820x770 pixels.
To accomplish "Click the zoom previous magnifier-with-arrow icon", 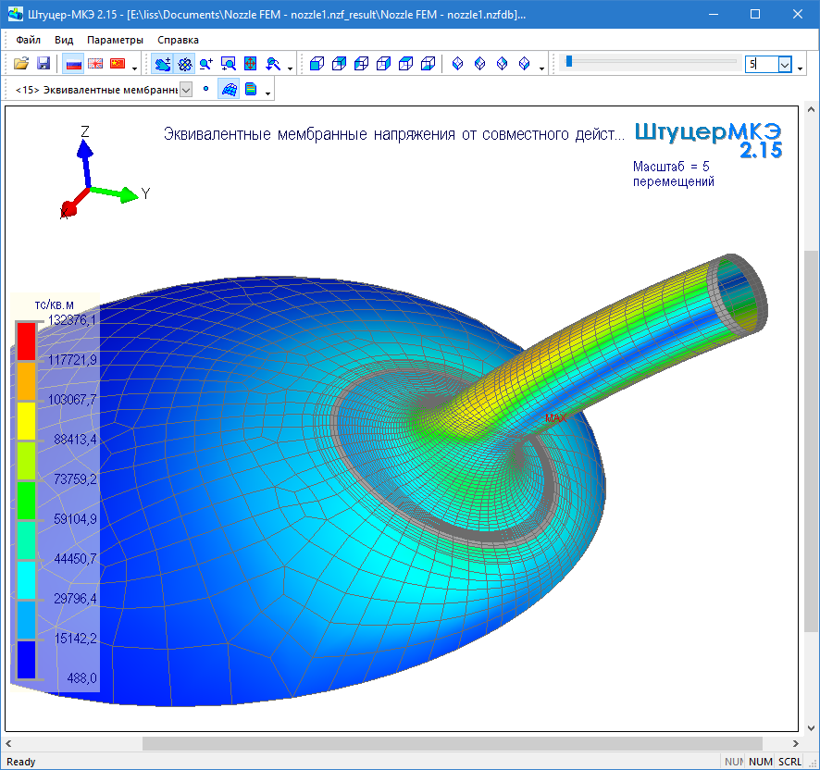I will pos(272,64).
